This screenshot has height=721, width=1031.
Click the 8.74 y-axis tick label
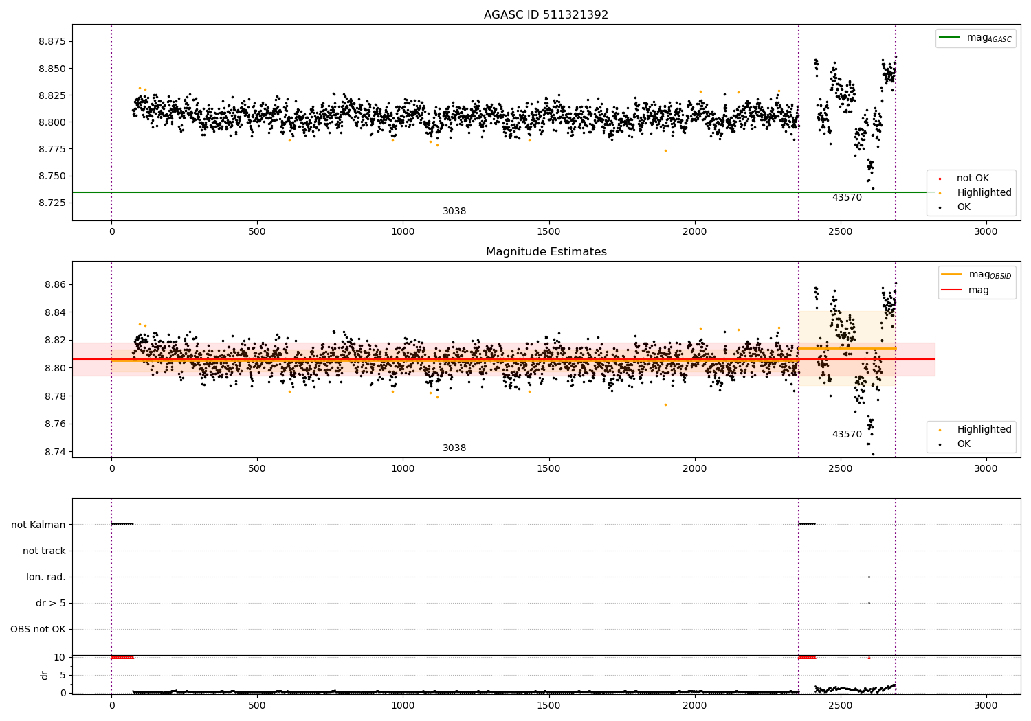pos(55,452)
